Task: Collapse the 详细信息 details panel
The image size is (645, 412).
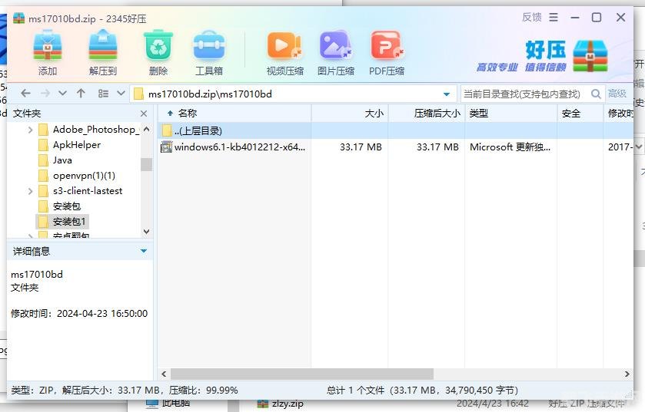Action: point(144,251)
